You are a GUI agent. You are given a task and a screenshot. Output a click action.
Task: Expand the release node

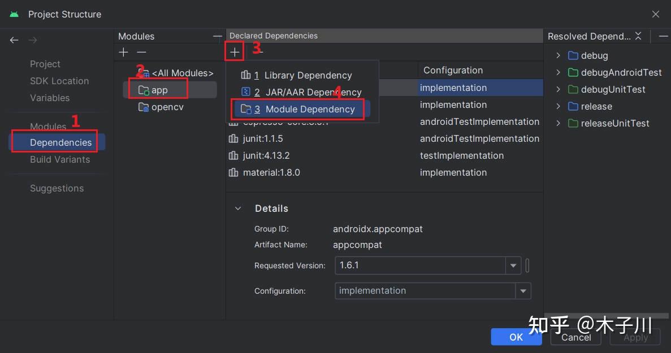[x=557, y=106]
